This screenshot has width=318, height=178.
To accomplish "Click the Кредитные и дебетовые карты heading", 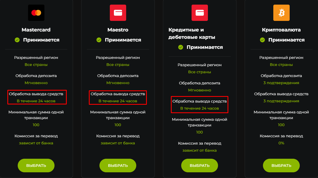I will tap(192, 33).
